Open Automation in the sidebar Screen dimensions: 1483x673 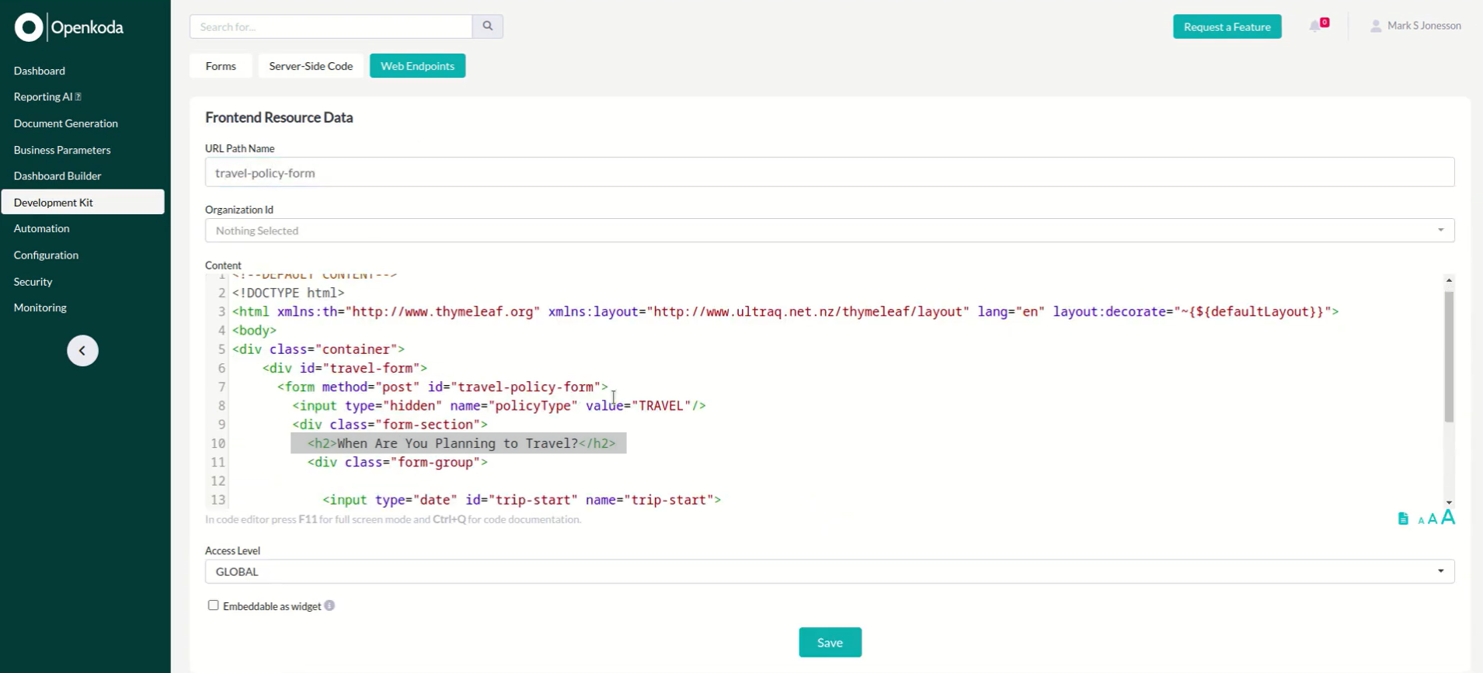(x=42, y=228)
